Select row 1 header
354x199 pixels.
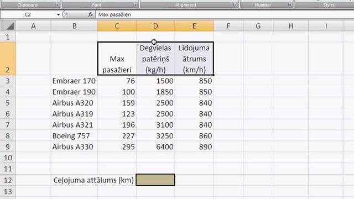(x=8, y=37)
